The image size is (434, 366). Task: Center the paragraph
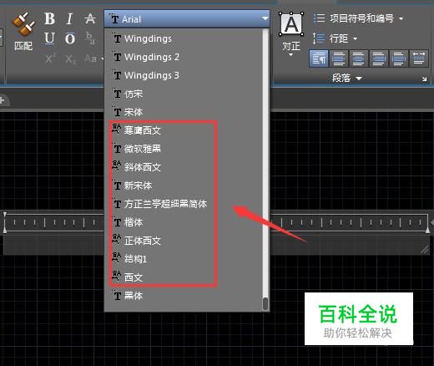[359, 58]
